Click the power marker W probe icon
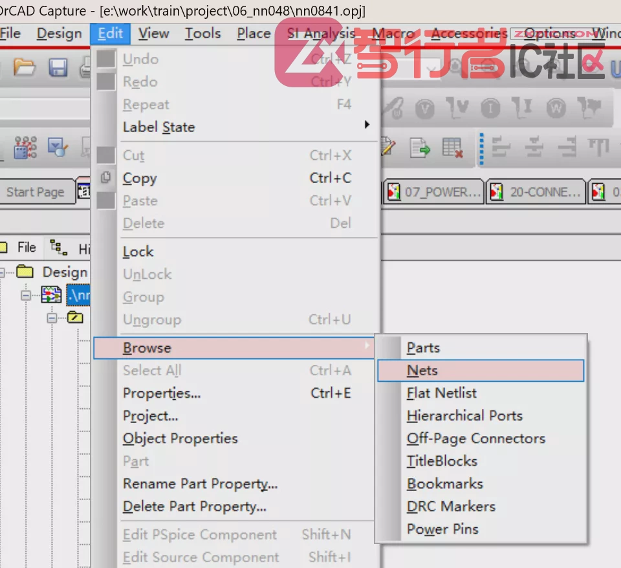The image size is (621, 568). [x=556, y=108]
